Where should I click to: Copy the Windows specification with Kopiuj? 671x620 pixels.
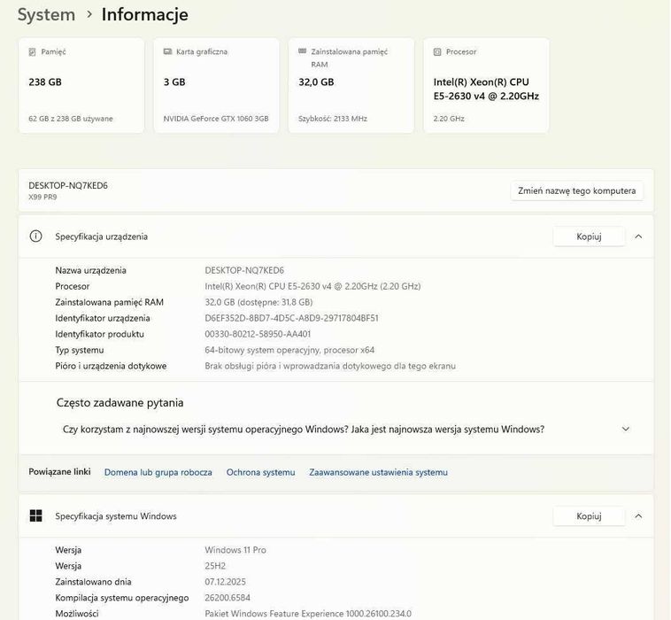589,516
